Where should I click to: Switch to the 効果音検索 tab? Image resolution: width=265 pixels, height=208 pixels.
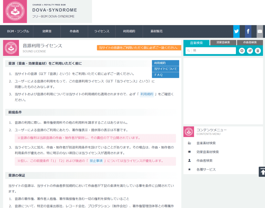click(x=223, y=43)
